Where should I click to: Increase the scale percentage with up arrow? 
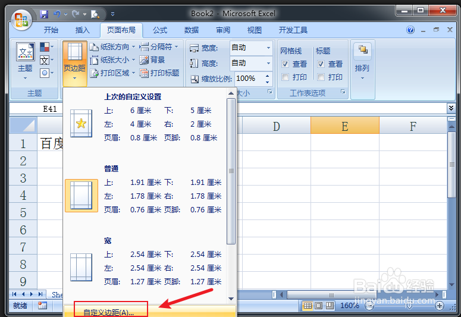(267, 76)
